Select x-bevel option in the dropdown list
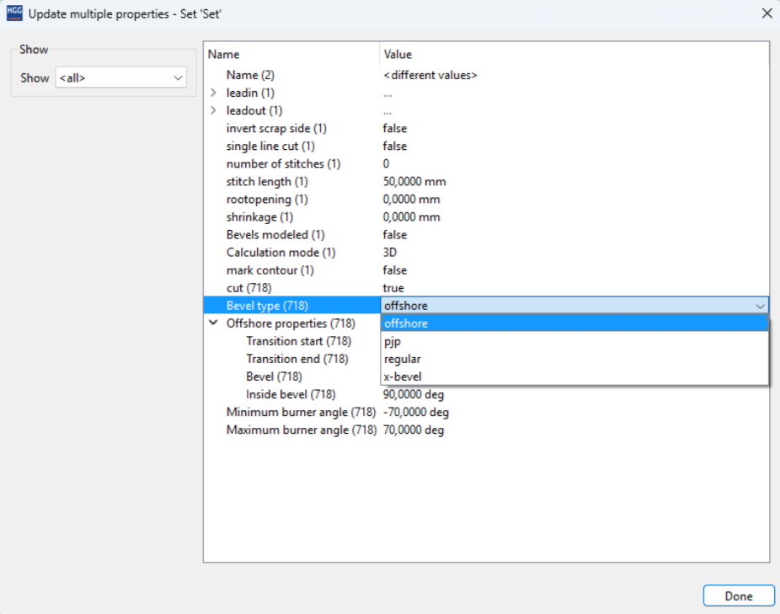Screen dimensions: 780x614 403,376
